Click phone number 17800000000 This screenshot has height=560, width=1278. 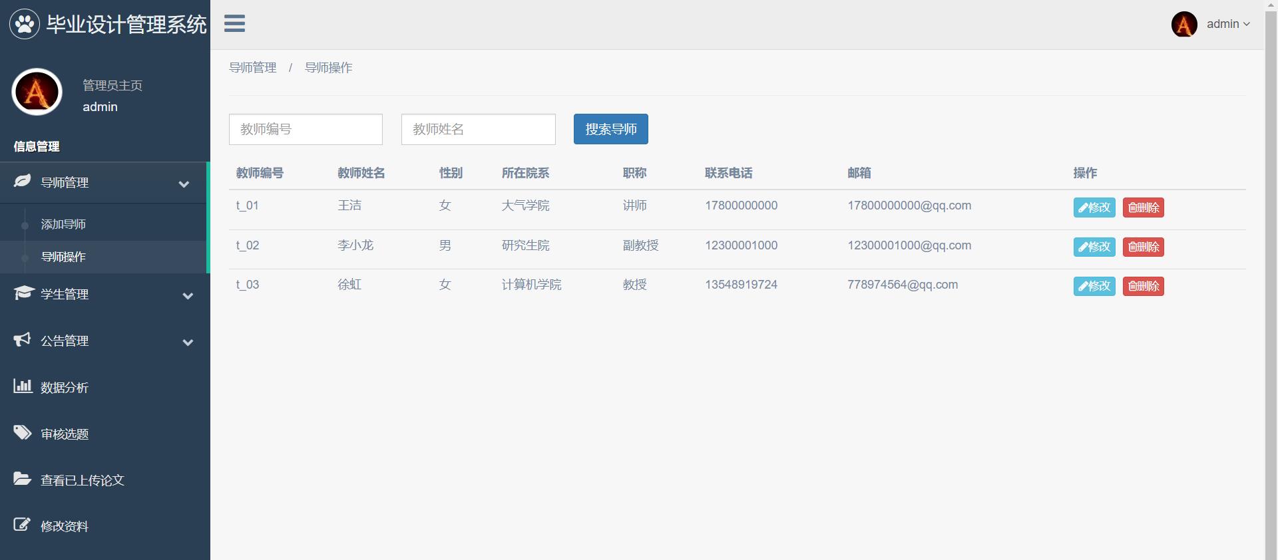pyautogui.click(x=742, y=206)
